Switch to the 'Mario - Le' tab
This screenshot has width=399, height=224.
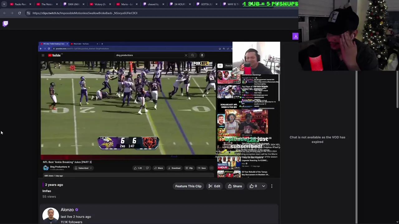pos(126,4)
